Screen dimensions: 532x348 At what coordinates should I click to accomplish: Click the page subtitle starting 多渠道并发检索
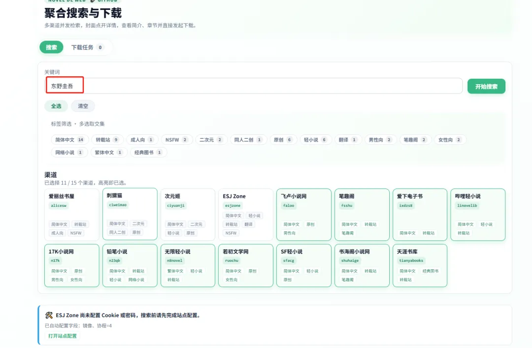coord(121,26)
